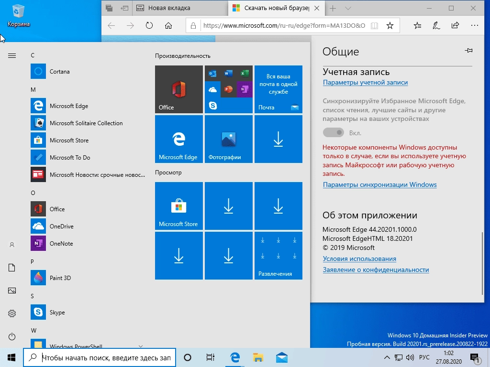
Task: Click the Add notes pen icon
Action: point(436,26)
